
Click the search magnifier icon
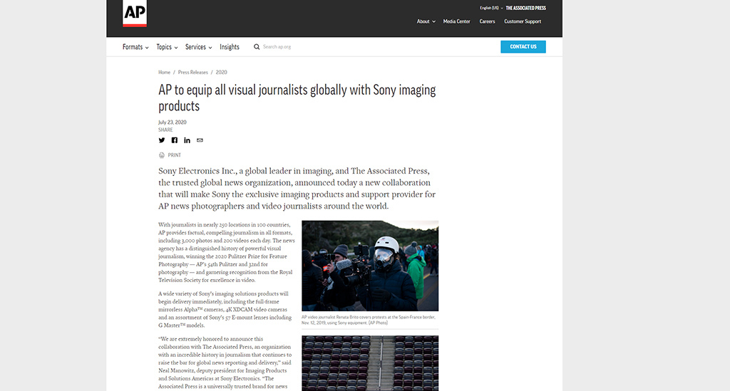pos(257,47)
